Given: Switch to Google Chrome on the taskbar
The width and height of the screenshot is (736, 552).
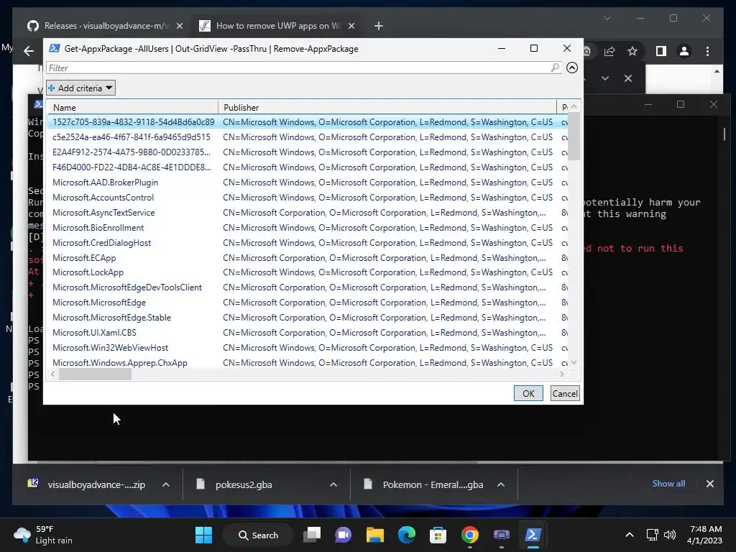Looking at the screenshot, I should pos(469,535).
